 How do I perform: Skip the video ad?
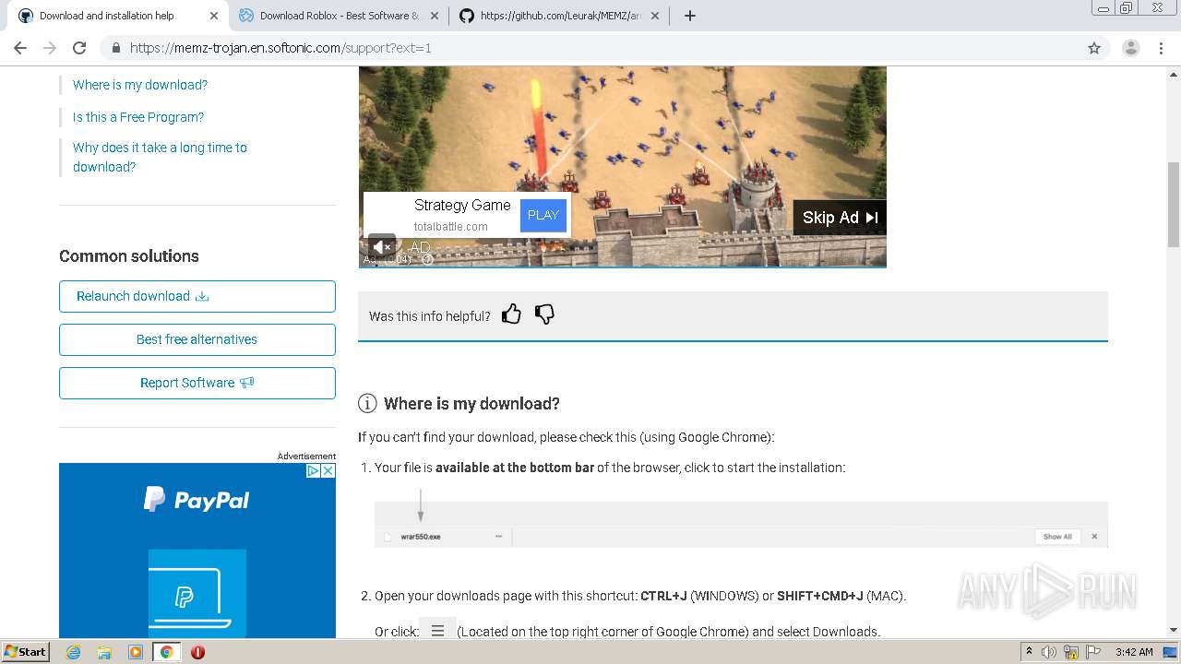coord(840,218)
